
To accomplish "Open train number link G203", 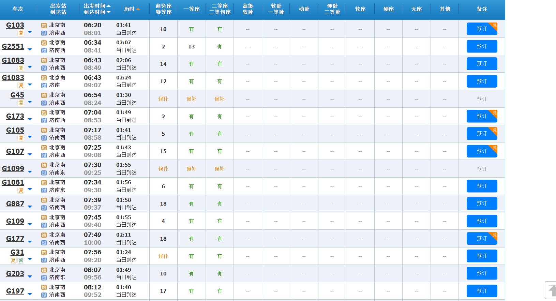I will (15, 274).
